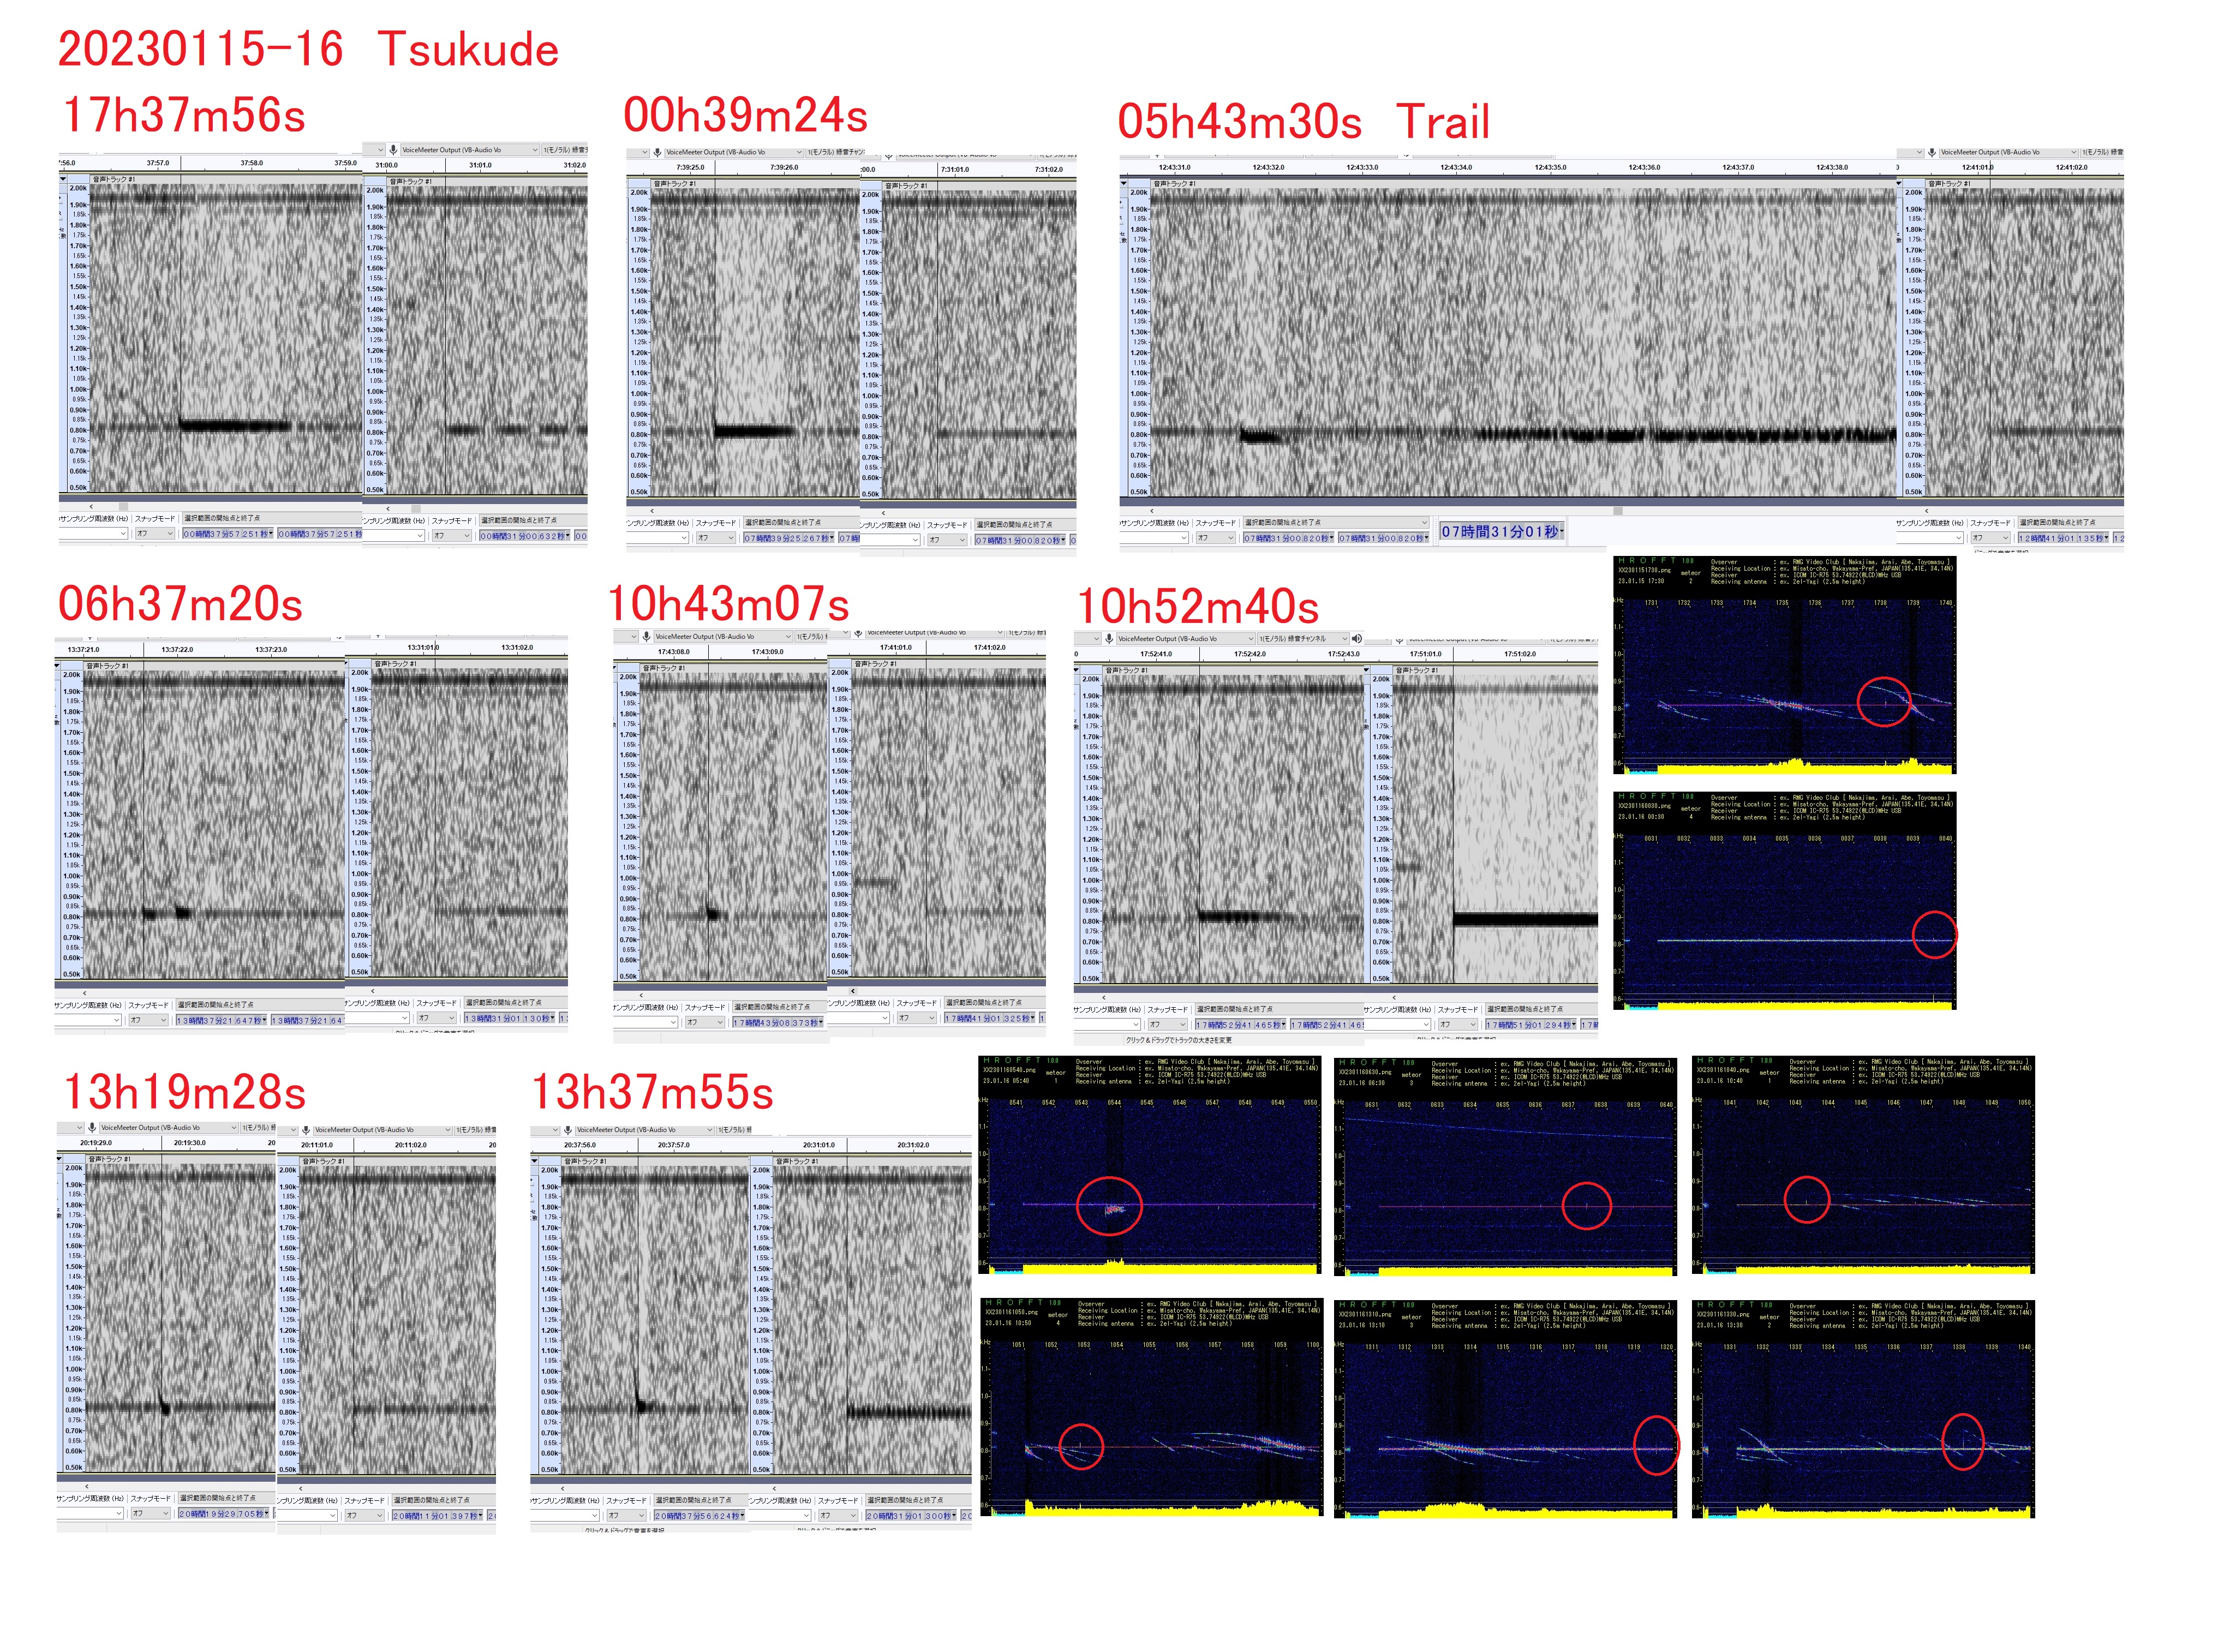Click the HROFFT spectrogram thumbnail dated 23.01.15 17:30
Screen dimensions: 2224x1652
tap(1785, 666)
